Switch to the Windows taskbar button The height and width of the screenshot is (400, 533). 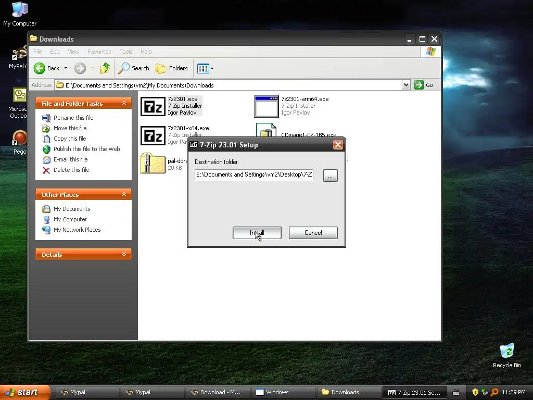coord(283,392)
